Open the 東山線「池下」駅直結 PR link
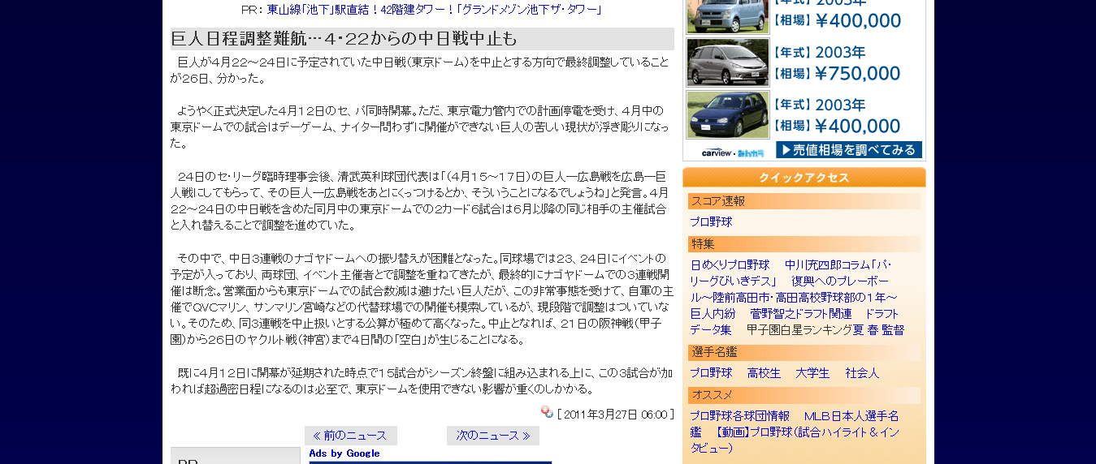1096x464 pixels. click(435, 10)
